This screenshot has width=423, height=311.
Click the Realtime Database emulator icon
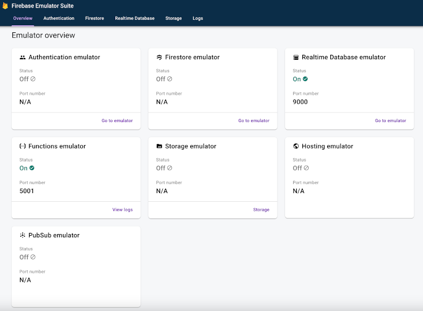click(296, 57)
